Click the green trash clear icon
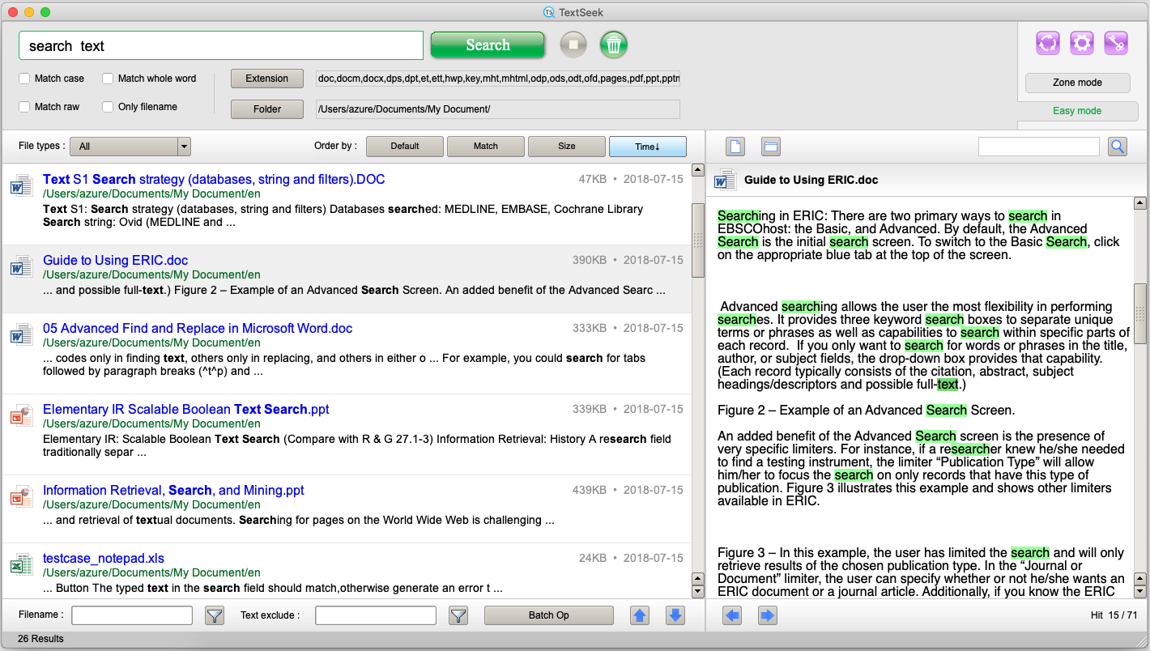Image resolution: width=1150 pixels, height=651 pixels. coord(614,45)
